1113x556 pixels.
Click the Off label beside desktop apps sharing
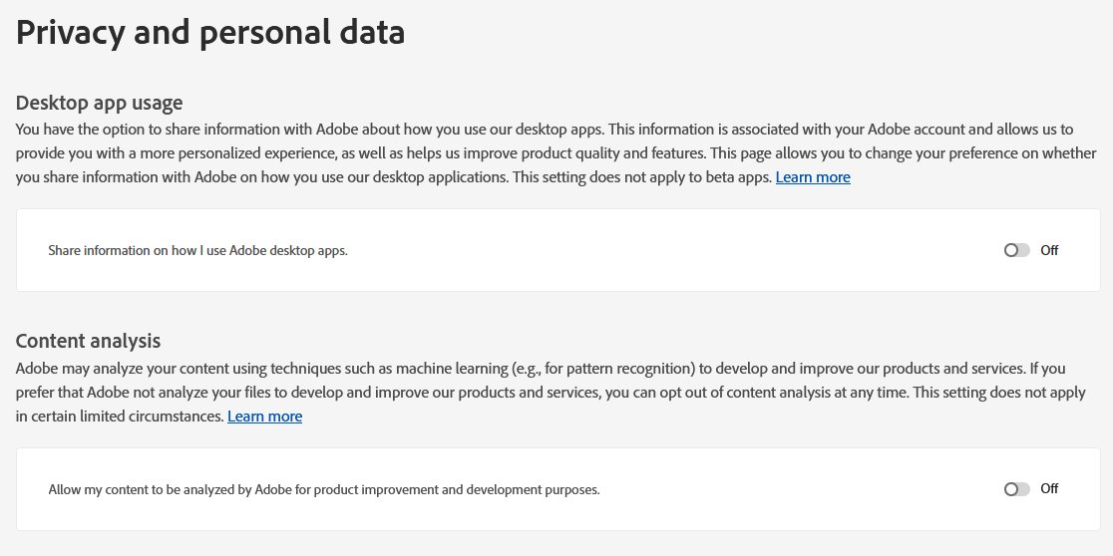[1049, 250]
